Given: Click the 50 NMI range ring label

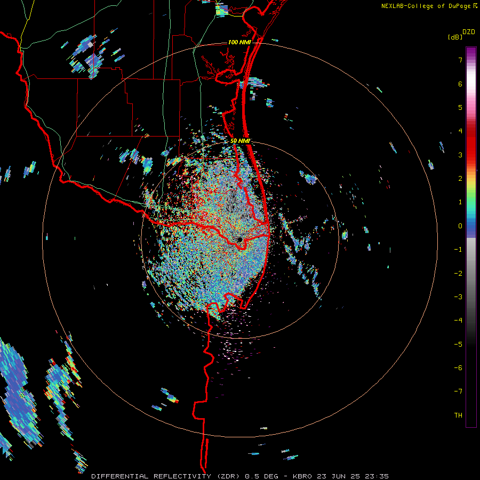Looking at the screenshot, I should (241, 141).
